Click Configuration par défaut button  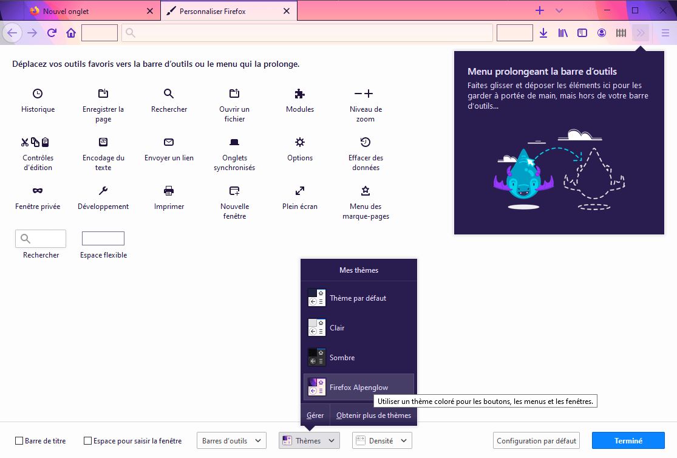[536, 441]
